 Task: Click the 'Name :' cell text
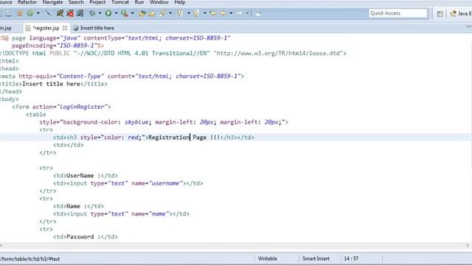(x=77, y=206)
